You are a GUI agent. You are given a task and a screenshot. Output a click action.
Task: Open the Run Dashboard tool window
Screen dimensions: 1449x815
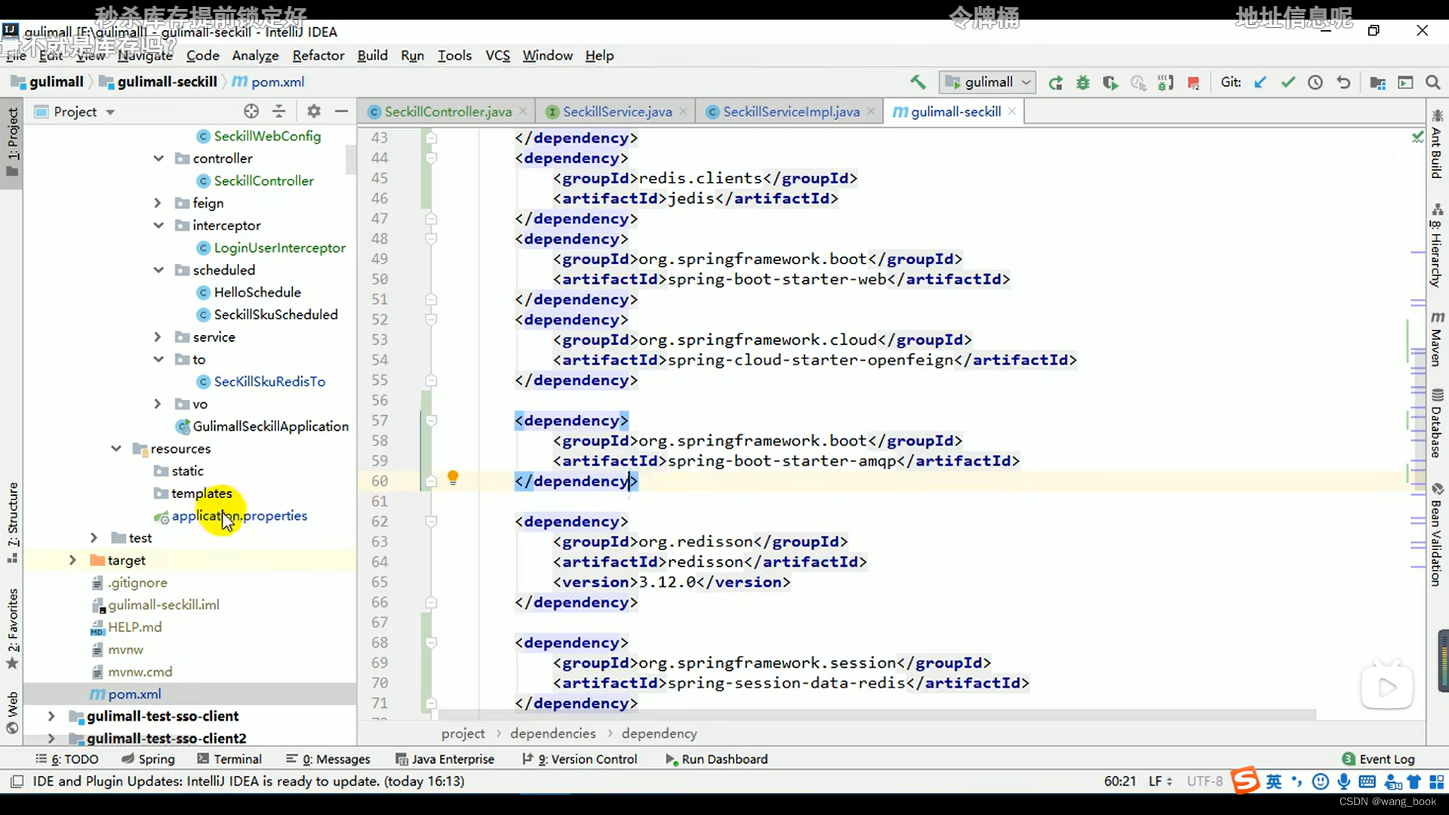(717, 759)
